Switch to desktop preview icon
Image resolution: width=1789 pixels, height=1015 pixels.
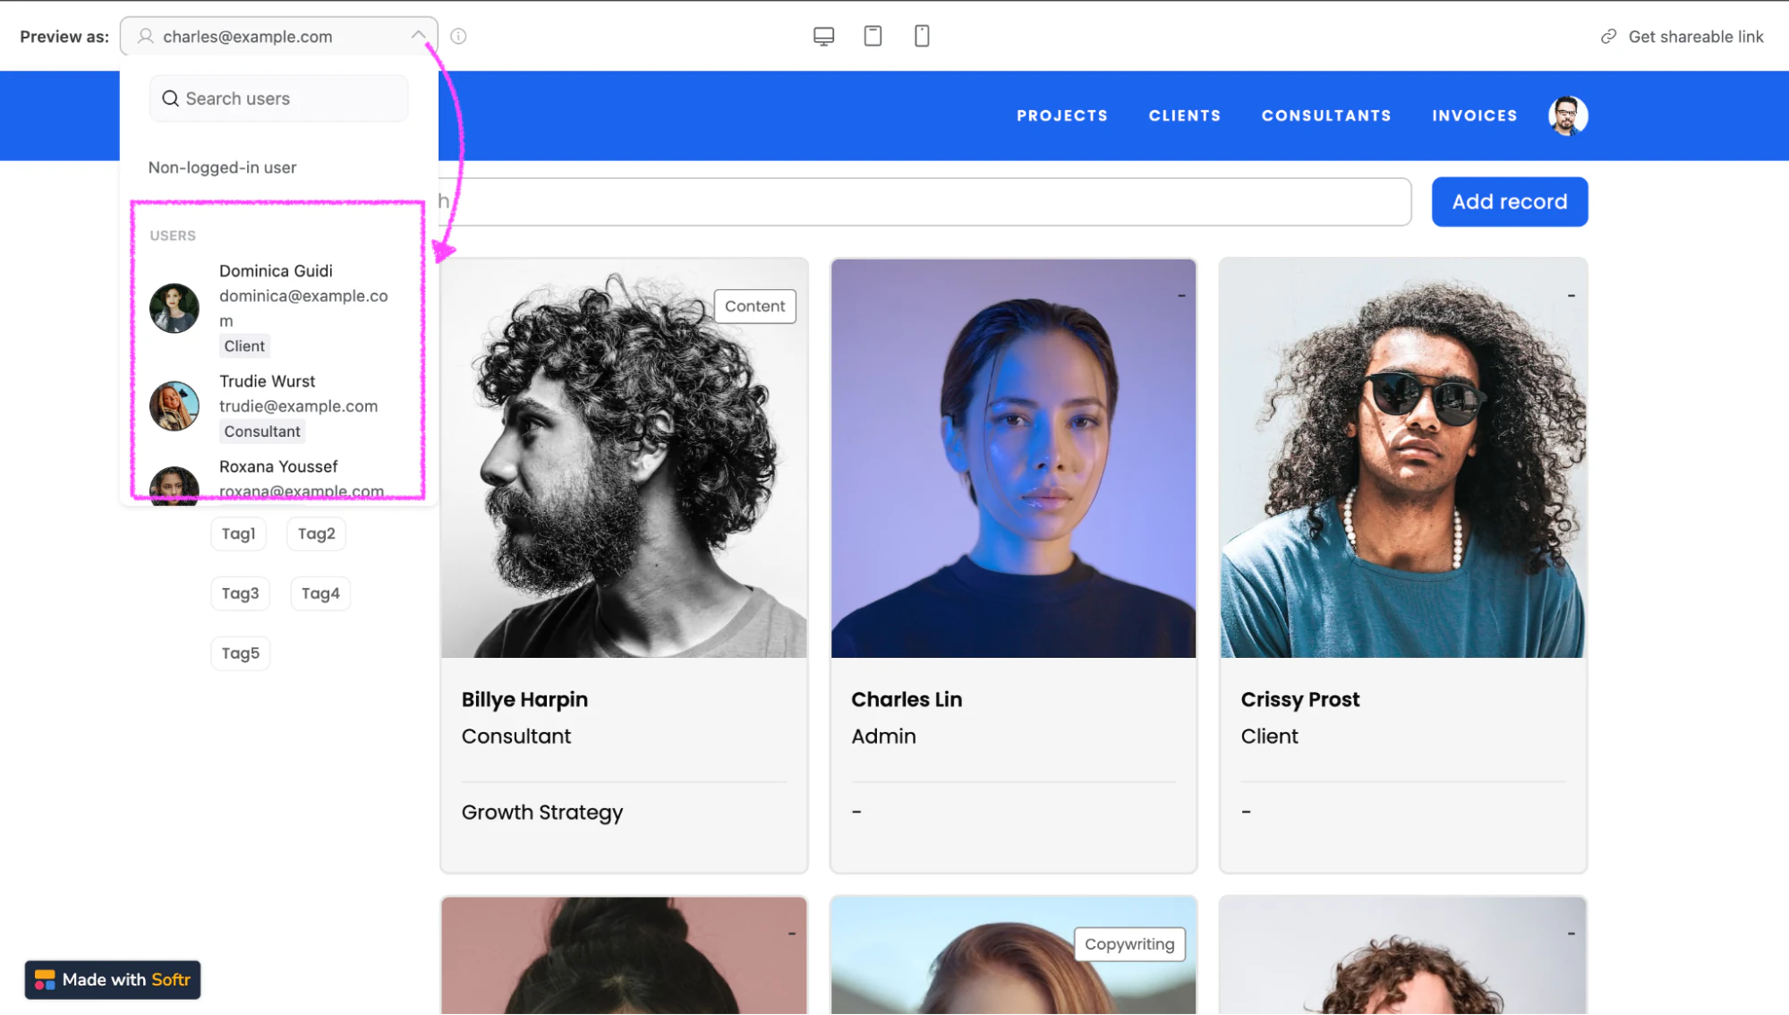click(x=823, y=36)
